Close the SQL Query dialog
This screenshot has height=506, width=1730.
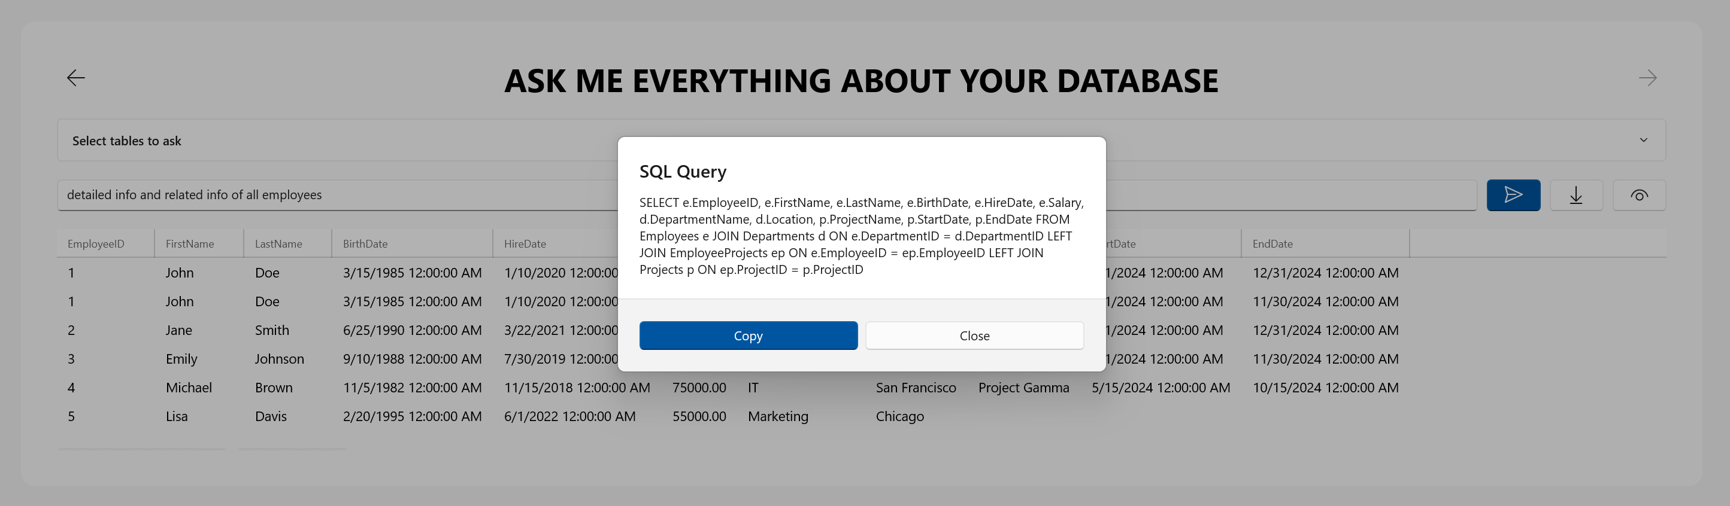(974, 336)
